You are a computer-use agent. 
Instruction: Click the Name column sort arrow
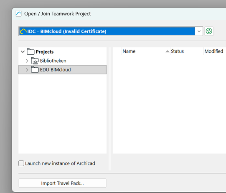pyautogui.click(x=168, y=51)
